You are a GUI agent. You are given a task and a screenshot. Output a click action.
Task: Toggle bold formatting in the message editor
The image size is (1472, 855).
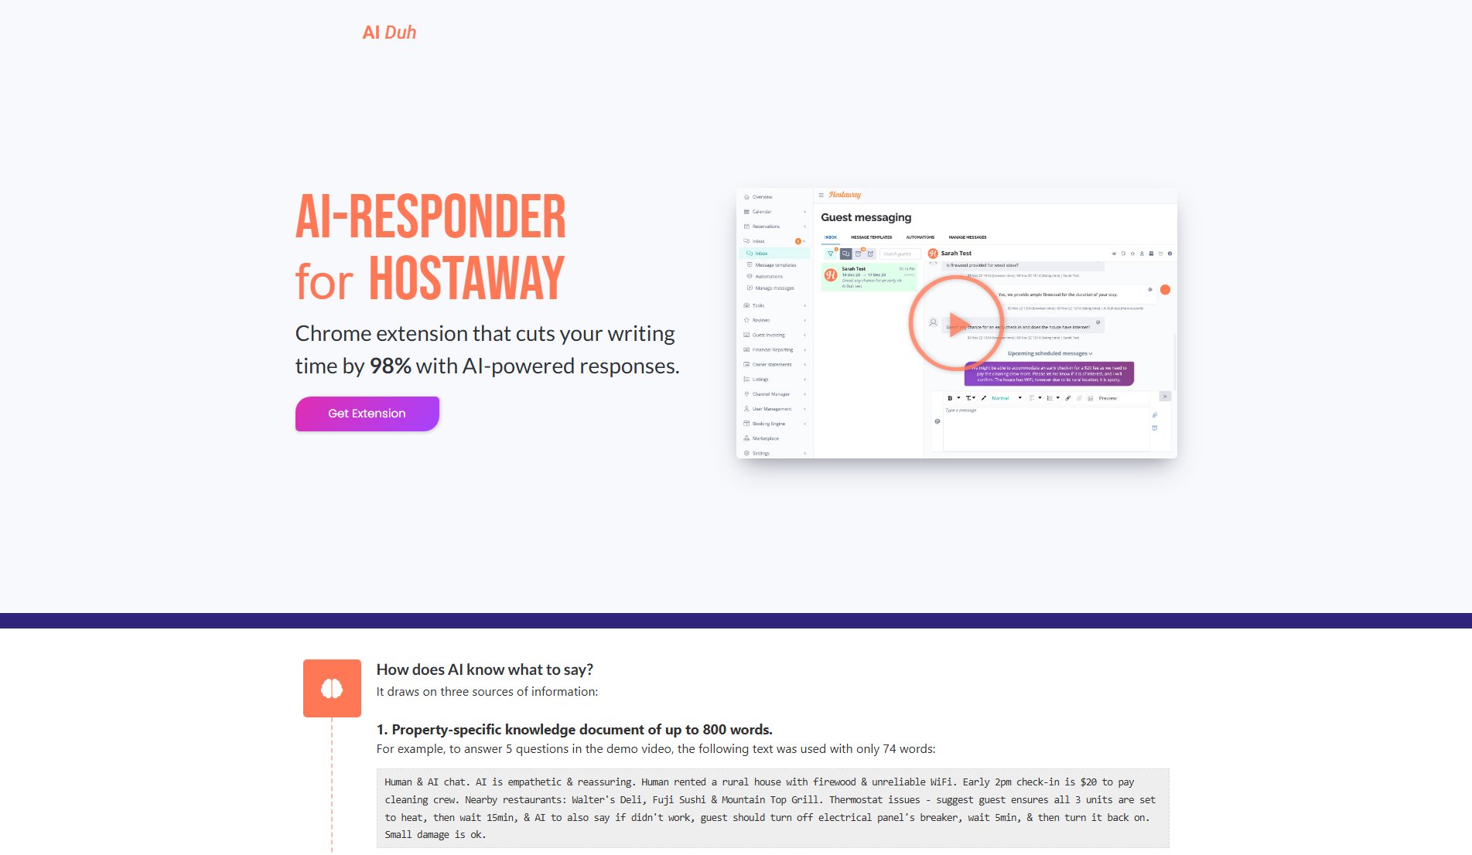coord(950,398)
